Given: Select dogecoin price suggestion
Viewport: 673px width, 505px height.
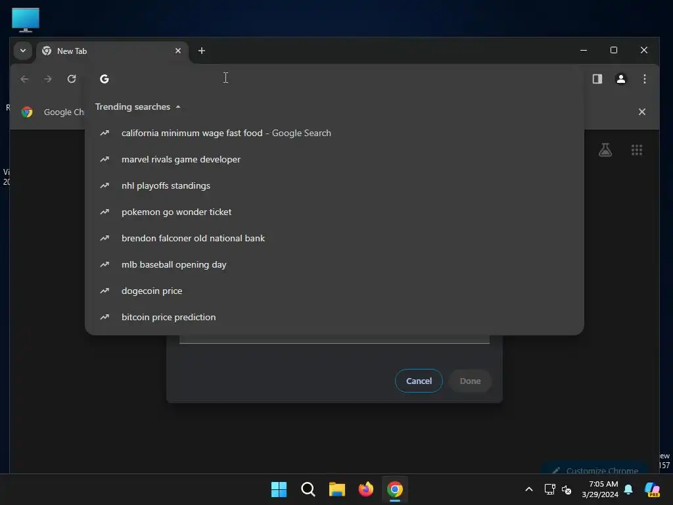Looking at the screenshot, I should click(335, 291).
